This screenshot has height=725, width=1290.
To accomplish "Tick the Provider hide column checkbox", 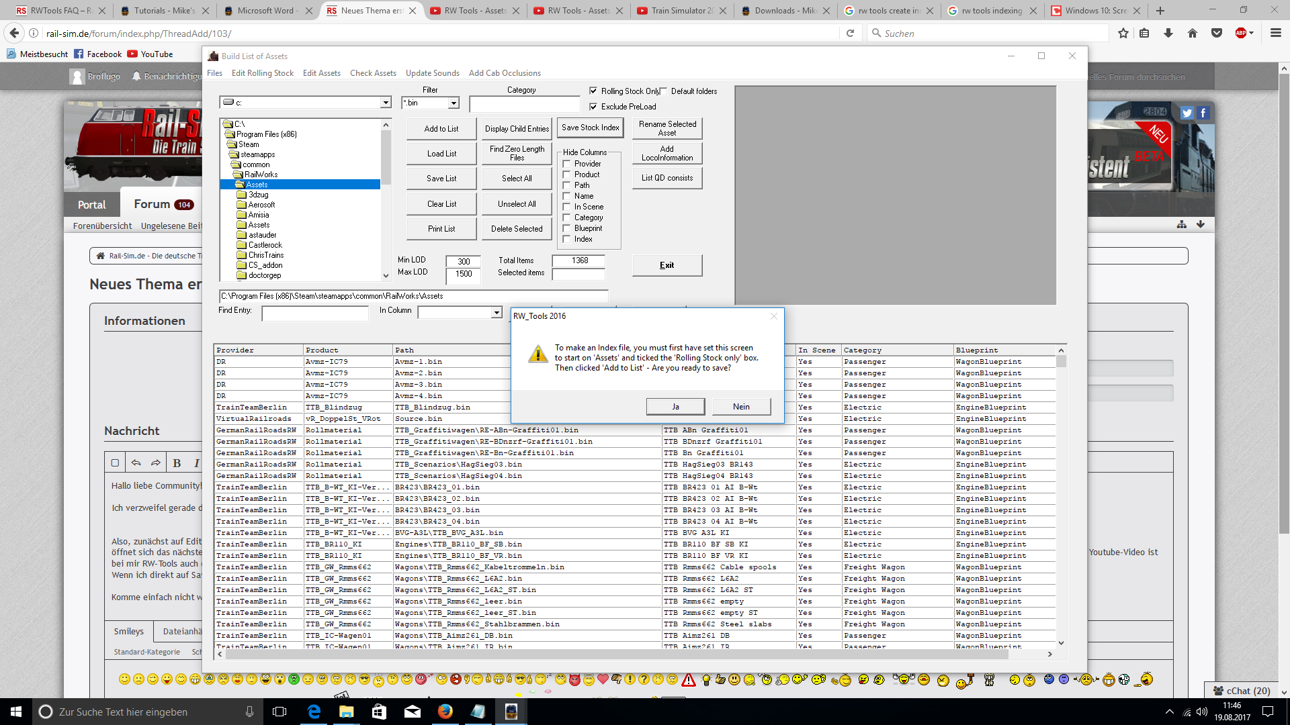I will tap(566, 164).
